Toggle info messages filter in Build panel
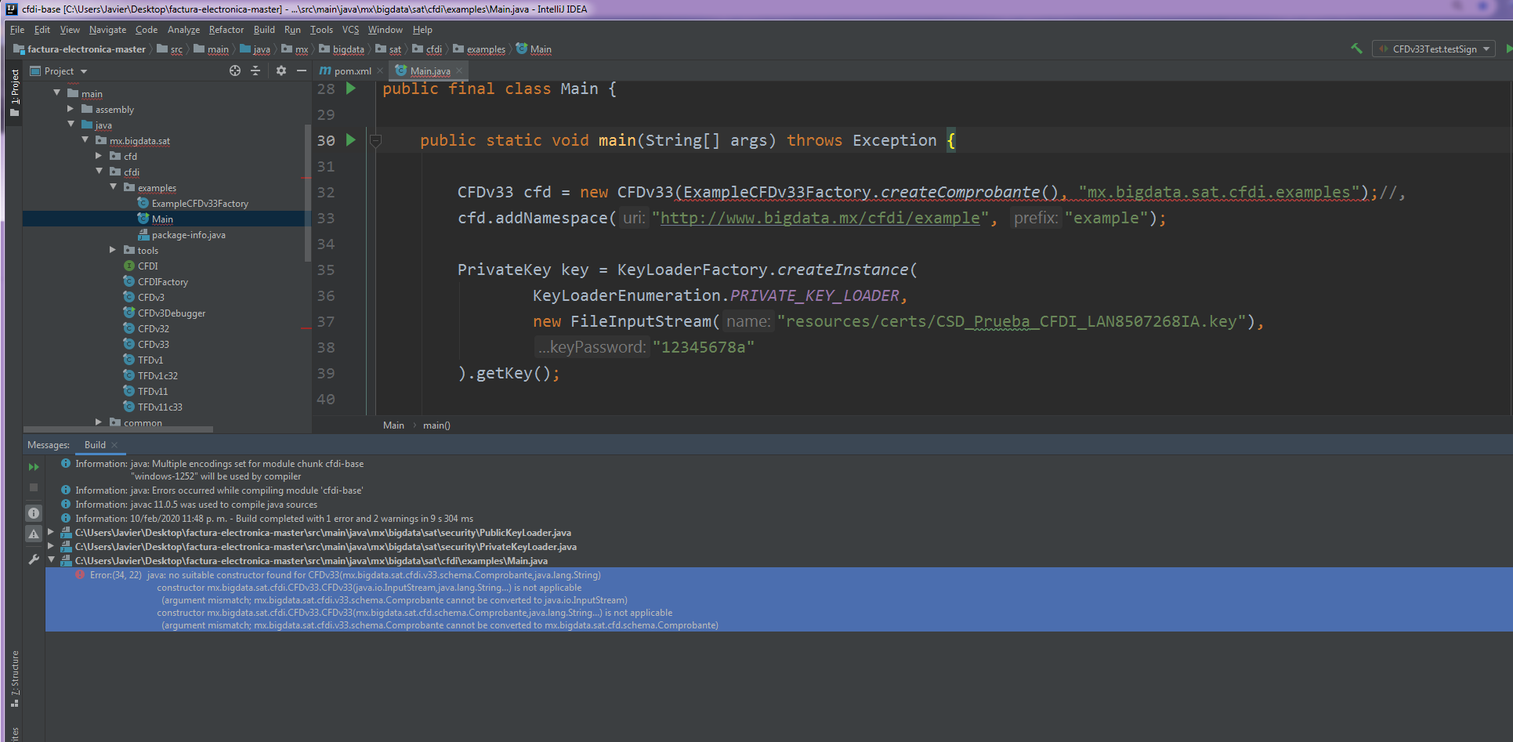 [34, 512]
